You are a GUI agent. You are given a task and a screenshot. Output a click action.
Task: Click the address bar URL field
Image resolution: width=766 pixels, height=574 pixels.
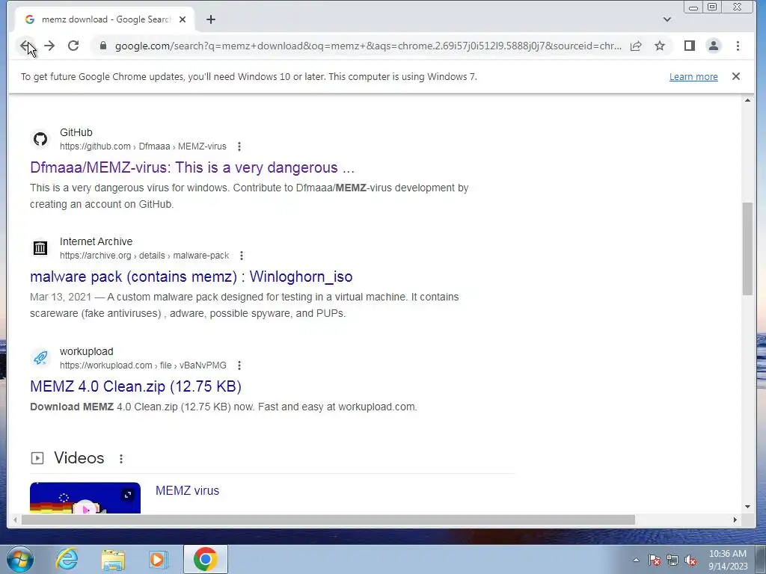368,46
